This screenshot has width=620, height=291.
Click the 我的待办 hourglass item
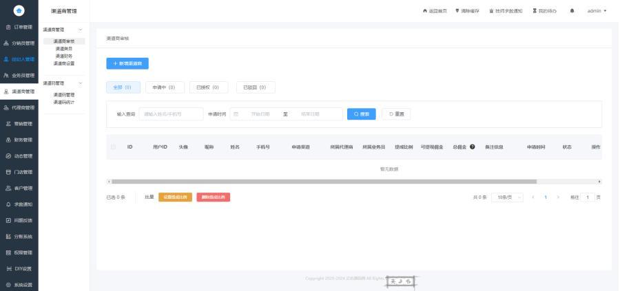coord(544,11)
